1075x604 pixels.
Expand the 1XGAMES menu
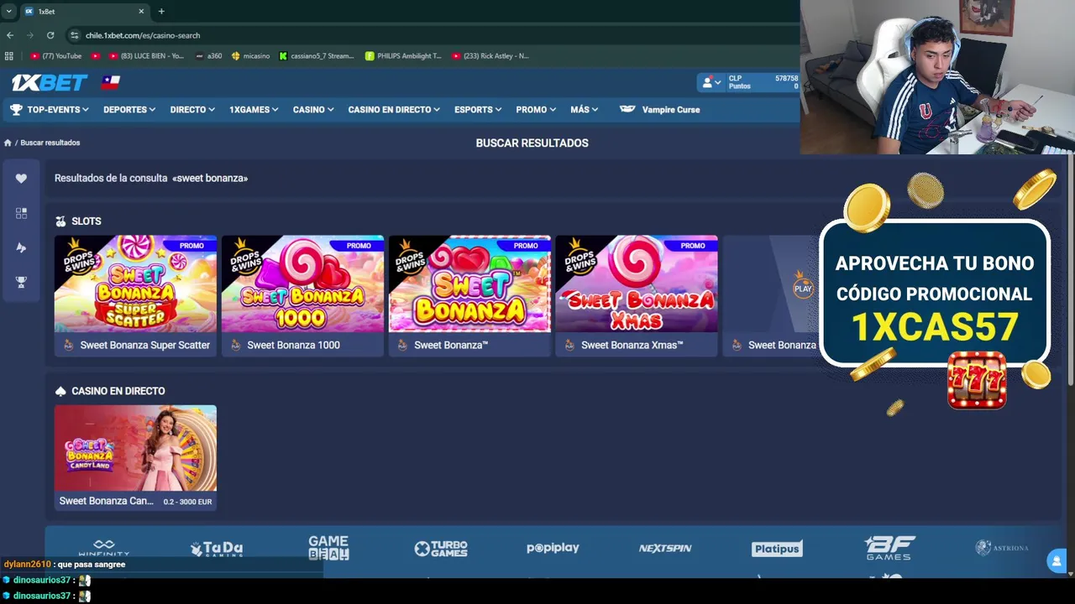click(254, 110)
